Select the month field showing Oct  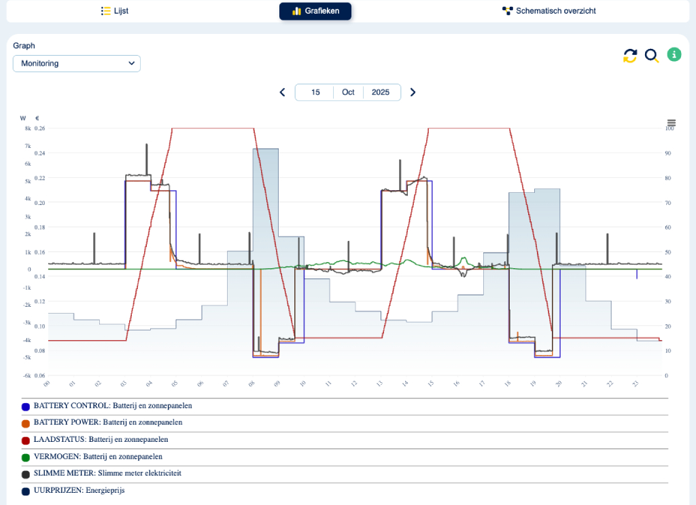[348, 92]
